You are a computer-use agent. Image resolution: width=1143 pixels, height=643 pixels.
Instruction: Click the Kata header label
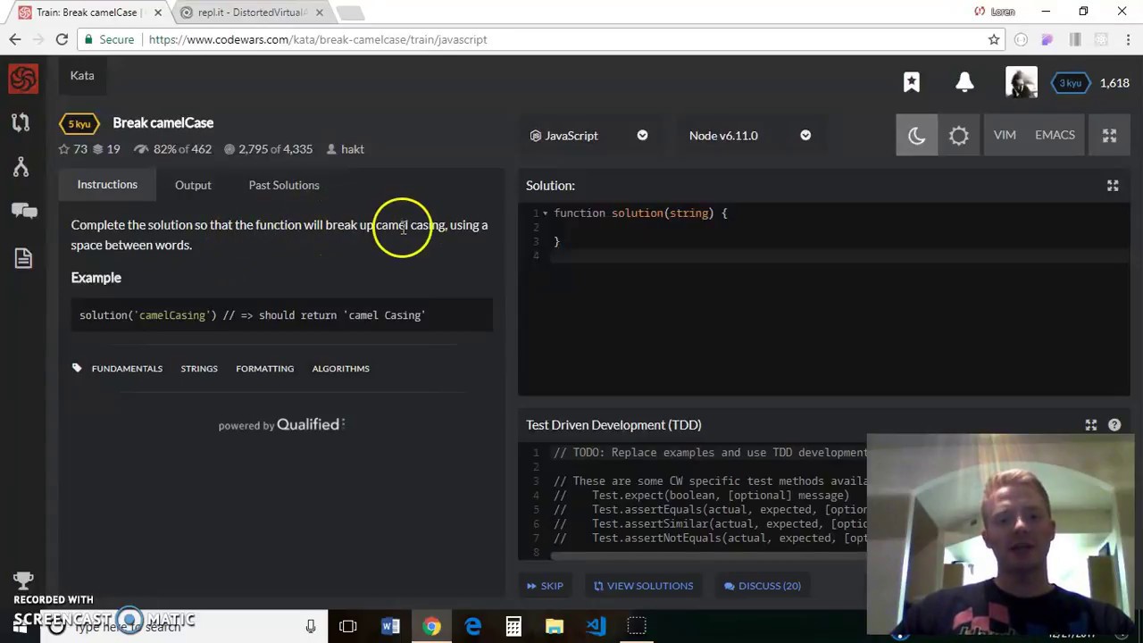pos(82,76)
